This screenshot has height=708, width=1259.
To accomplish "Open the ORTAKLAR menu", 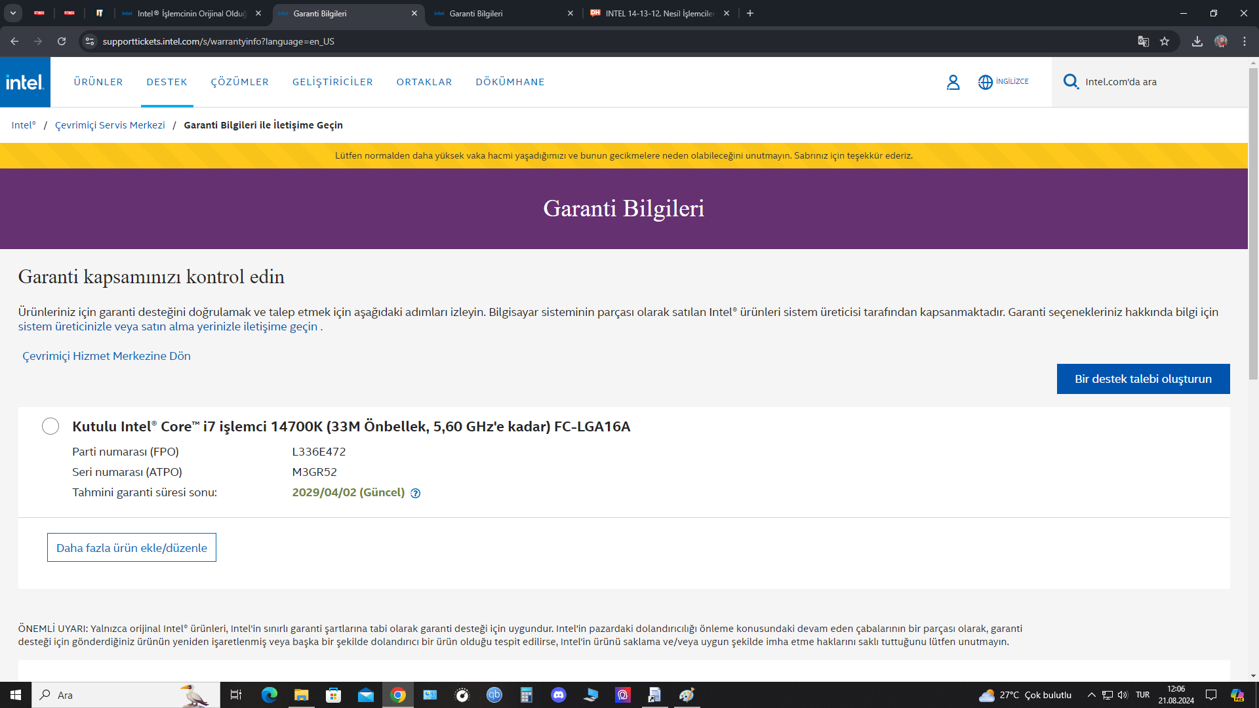I will (424, 82).
